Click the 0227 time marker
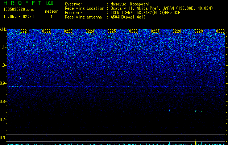Image resolution: width=228 pixels, height=145 pixels. [x=155, y=31]
